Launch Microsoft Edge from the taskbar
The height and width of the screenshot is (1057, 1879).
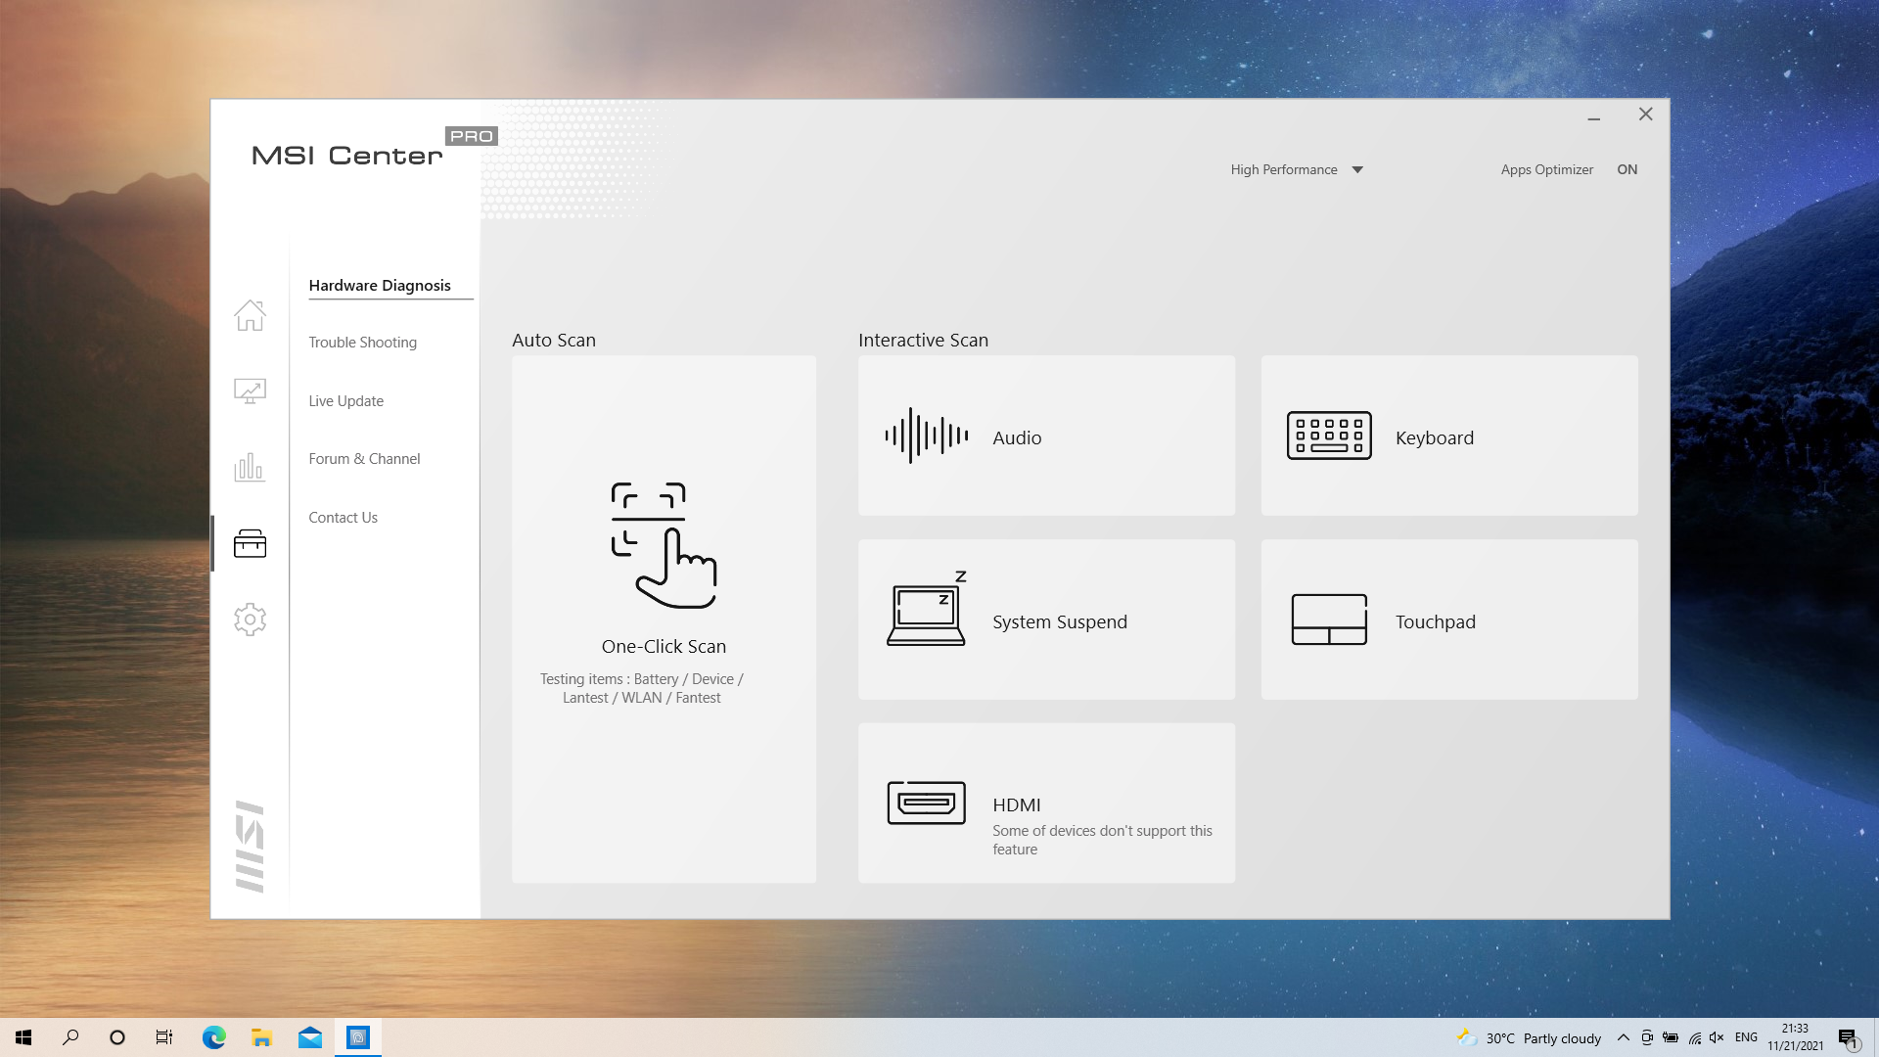213,1037
